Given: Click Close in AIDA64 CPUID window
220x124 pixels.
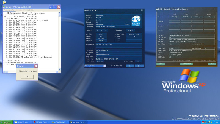Looking at the screenshot, I should 139,66.
